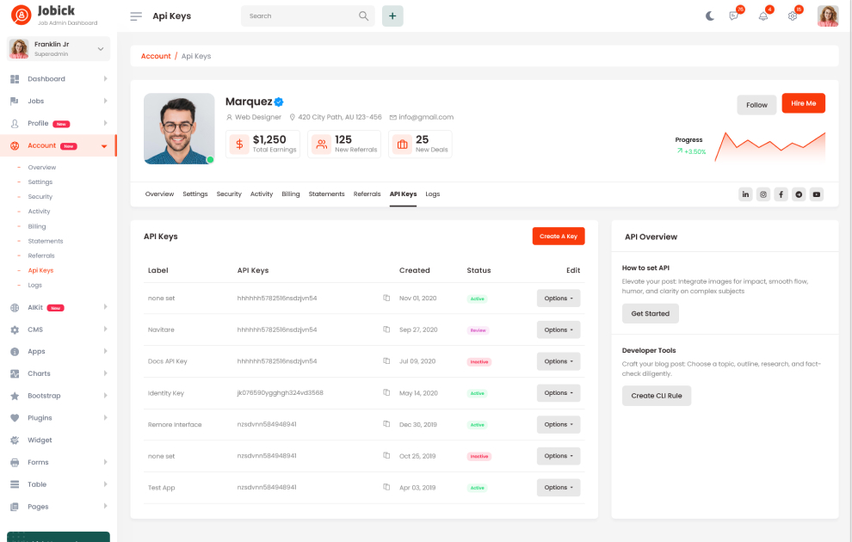Open the YouTube social icon
852x542 pixels.
[816, 194]
